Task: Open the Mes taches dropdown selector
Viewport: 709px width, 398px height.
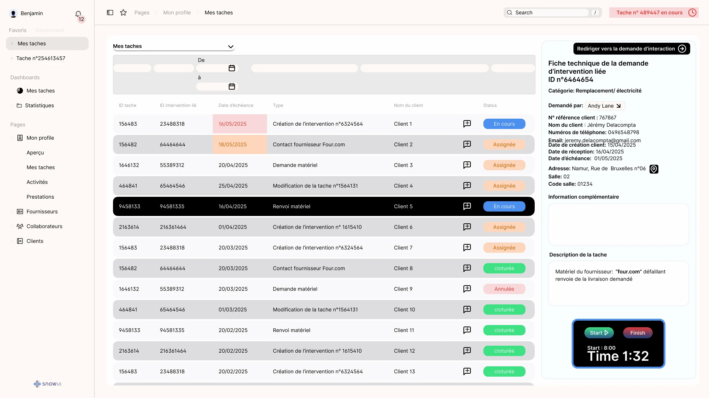Action: tap(174, 46)
